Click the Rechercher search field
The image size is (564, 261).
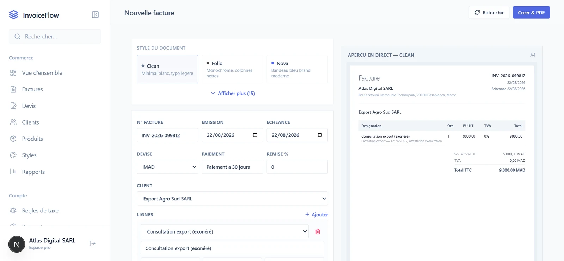[x=55, y=37]
